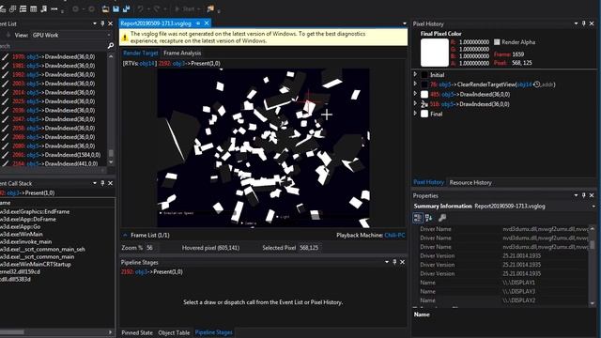Click the obj14 RTV link
This screenshot has height=338, width=601.
tap(147, 63)
